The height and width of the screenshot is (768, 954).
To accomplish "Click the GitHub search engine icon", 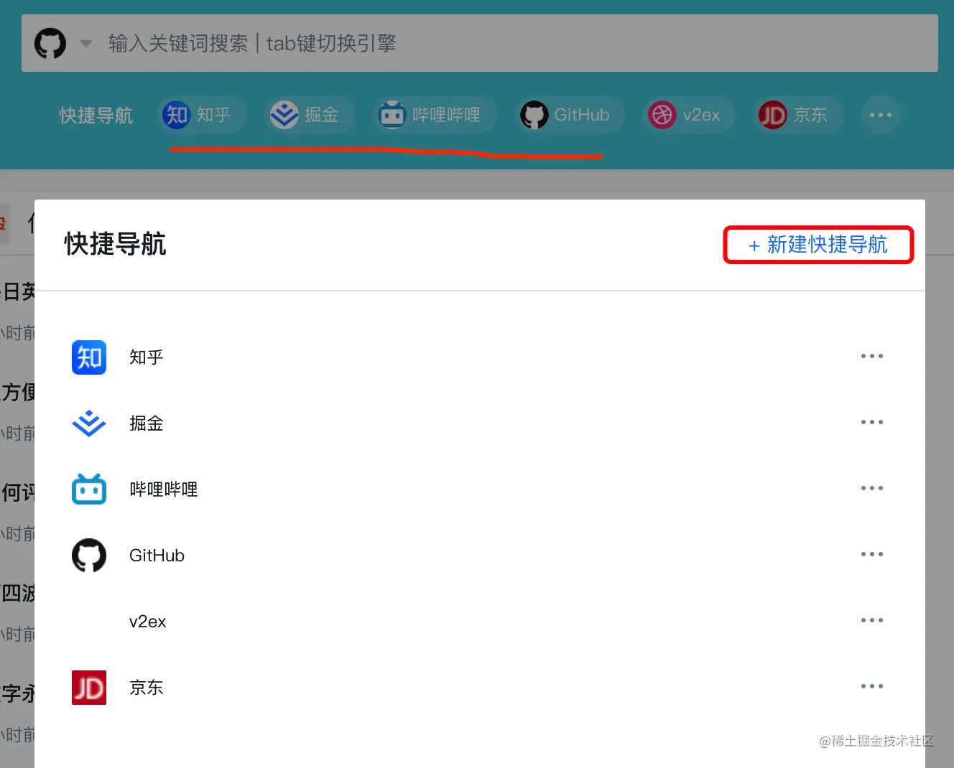I will [50, 43].
